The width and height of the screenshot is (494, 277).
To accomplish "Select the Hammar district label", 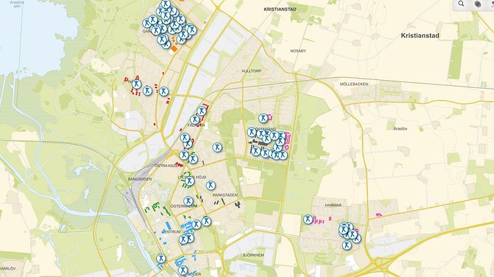I will click(x=333, y=206).
